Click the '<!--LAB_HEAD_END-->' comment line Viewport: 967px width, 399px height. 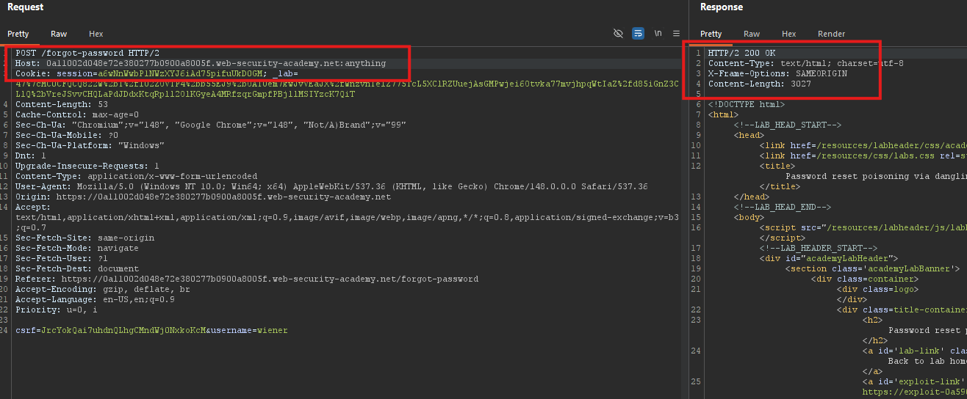pos(783,208)
